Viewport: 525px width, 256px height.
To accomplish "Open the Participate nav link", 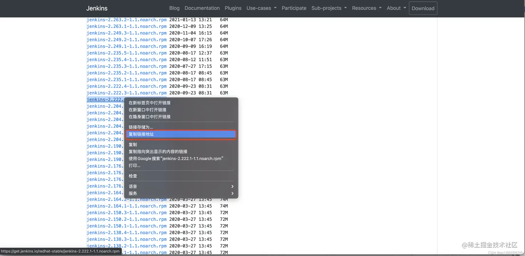I will click(x=294, y=8).
